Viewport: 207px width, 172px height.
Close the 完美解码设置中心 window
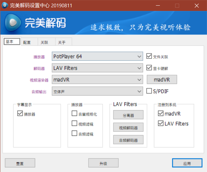197,6
